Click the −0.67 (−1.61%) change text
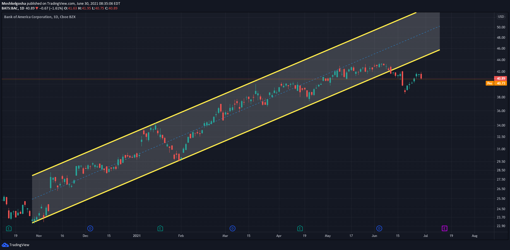The image size is (510, 250). point(51,8)
